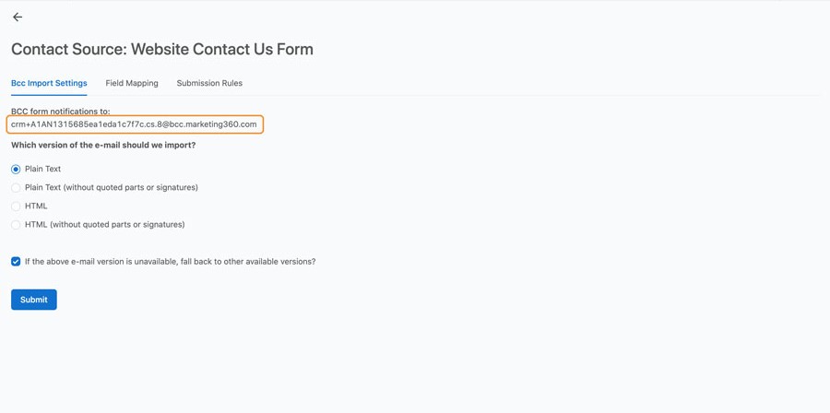The height and width of the screenshot is (413, 830).
Task: Uncheck the fall back to other versions checkbox
Action: [16, 261]
